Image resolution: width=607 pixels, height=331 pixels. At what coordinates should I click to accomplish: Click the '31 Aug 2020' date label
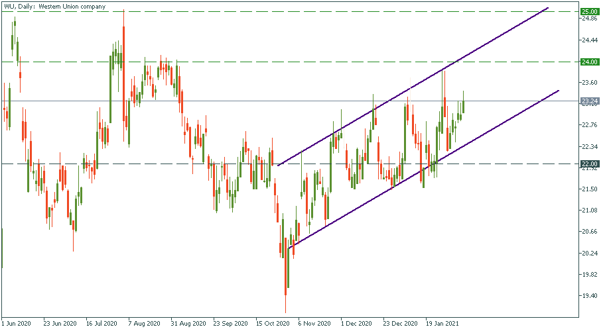click(186, 324)
